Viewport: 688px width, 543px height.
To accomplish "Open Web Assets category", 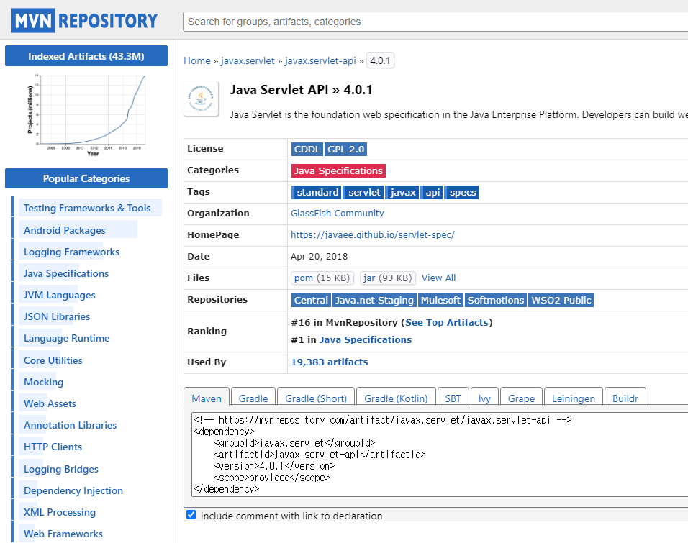I will [x=50, y=403].
